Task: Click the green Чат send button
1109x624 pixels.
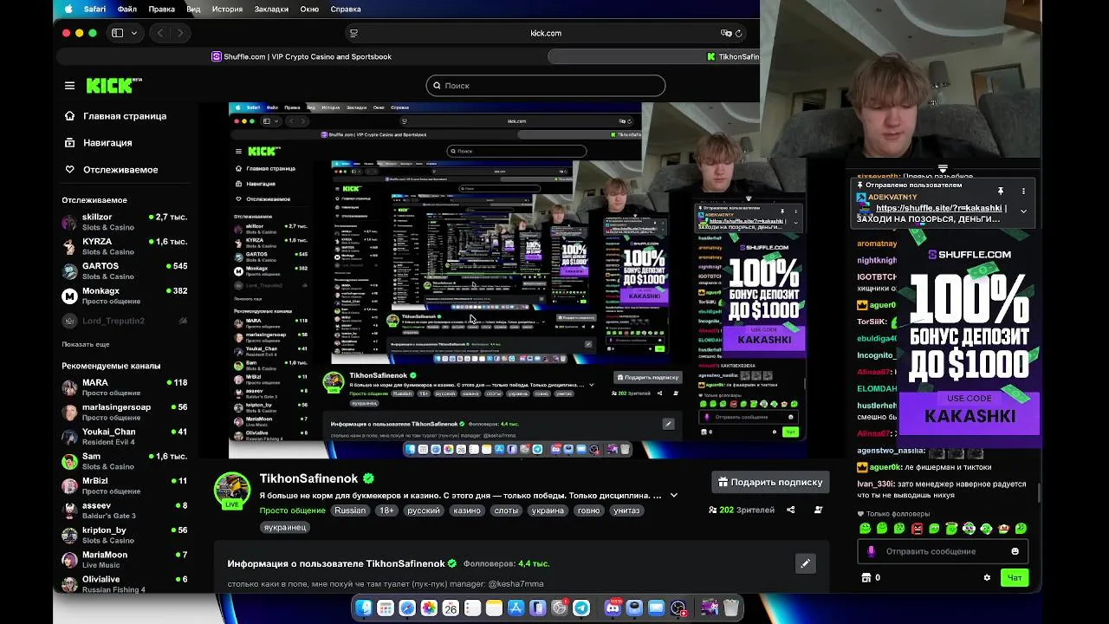Action: [x=1015, y=577]
